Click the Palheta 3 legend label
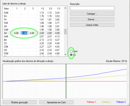Viewport: 130px width, 106px height. click(121, 102)
